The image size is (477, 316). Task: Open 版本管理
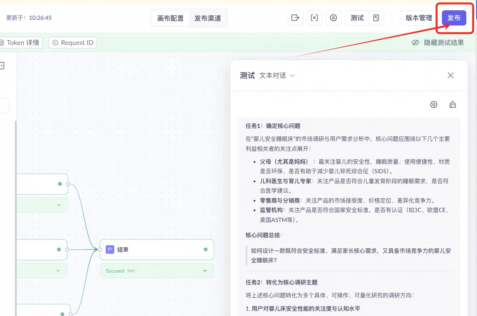[x=419, y=18]
